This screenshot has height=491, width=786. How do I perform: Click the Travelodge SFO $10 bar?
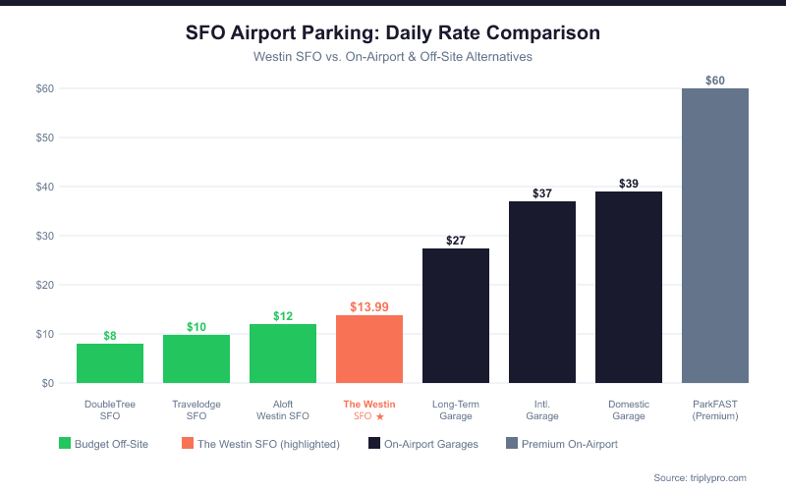(196, 358)
